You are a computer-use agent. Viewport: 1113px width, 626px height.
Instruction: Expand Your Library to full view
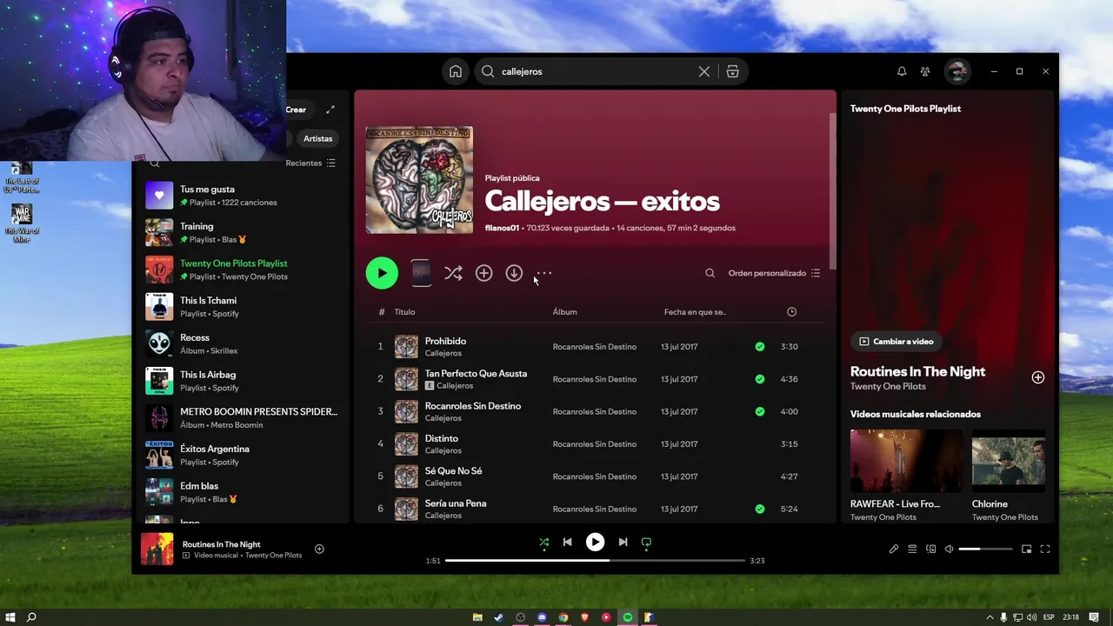(330, 110)
